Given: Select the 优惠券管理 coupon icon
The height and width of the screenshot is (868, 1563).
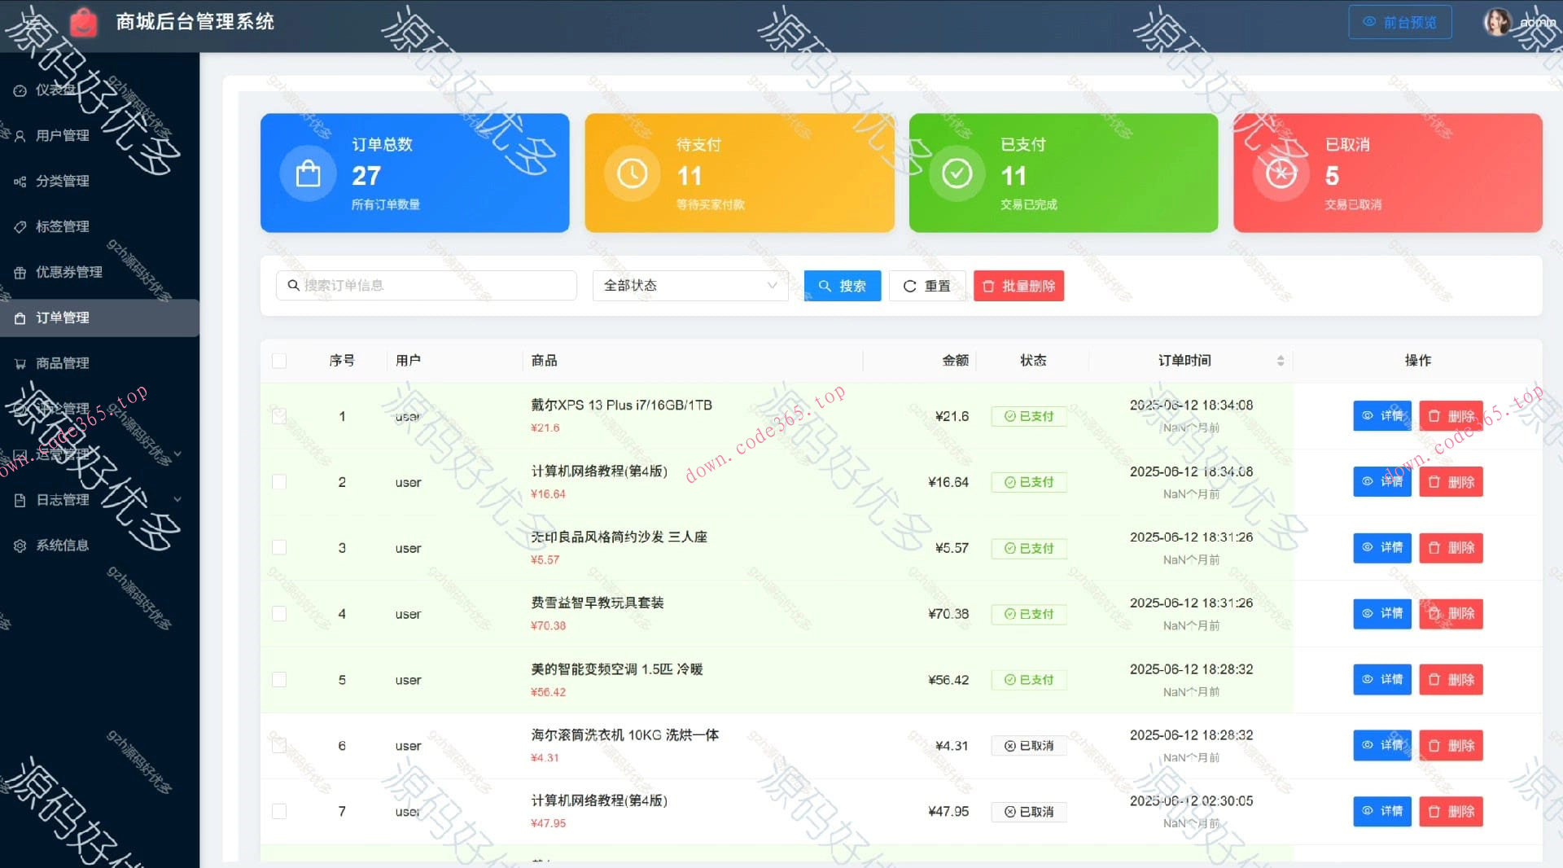Looking at the screenshot, I should [x=20, y=272].
